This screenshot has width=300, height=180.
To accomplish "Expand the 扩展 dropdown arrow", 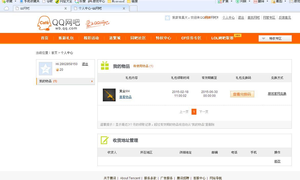I will coord(231,1).
